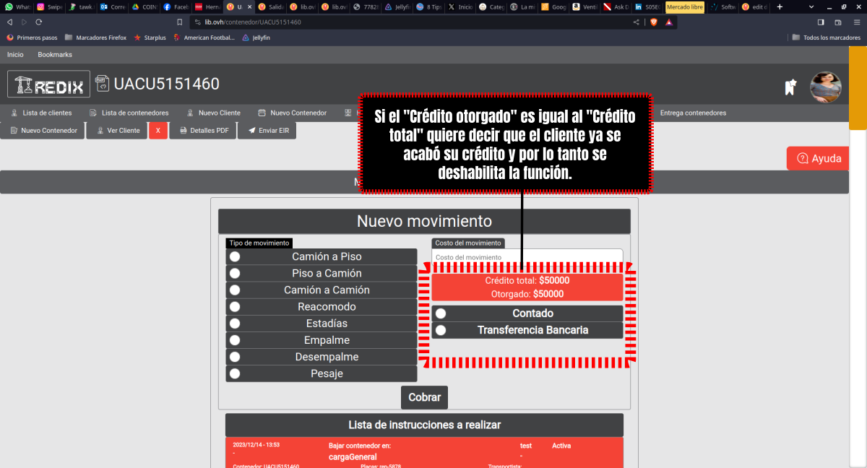Viewport: 867px width, 468px height.
Task: Open the bookmark star icon in header
Action: (790, 87)
